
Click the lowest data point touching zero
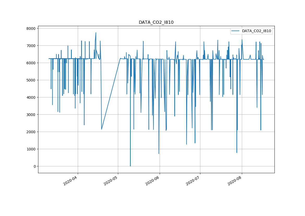click(x=130, y=166)
